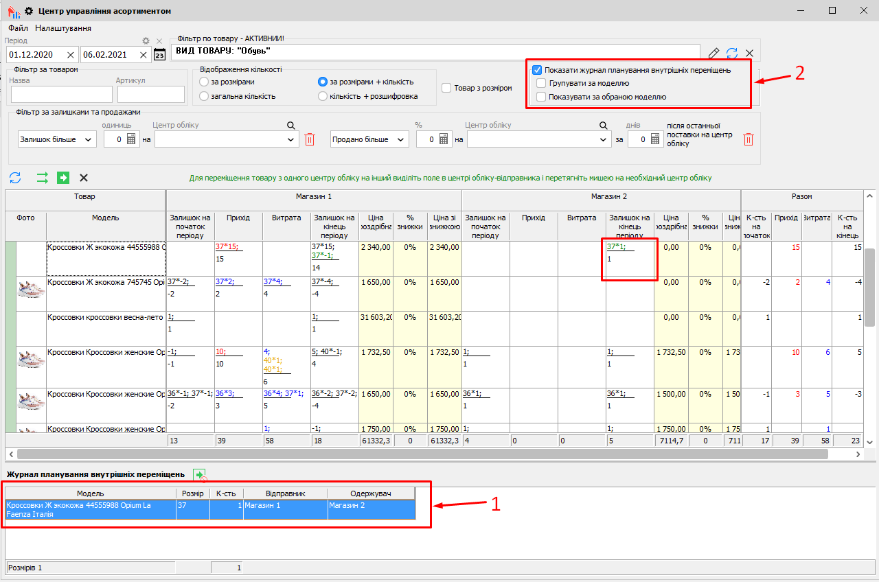This screenshot has height=582, width=879.
Task: Click the pencil edit filter icon
Action: pos(714,54)
